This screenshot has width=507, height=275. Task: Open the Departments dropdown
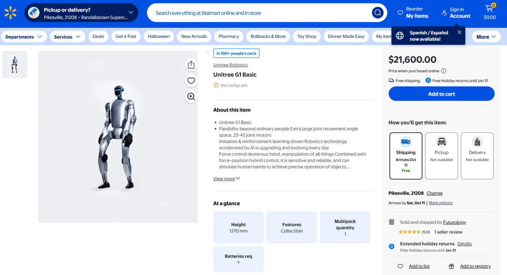(24, 37)
